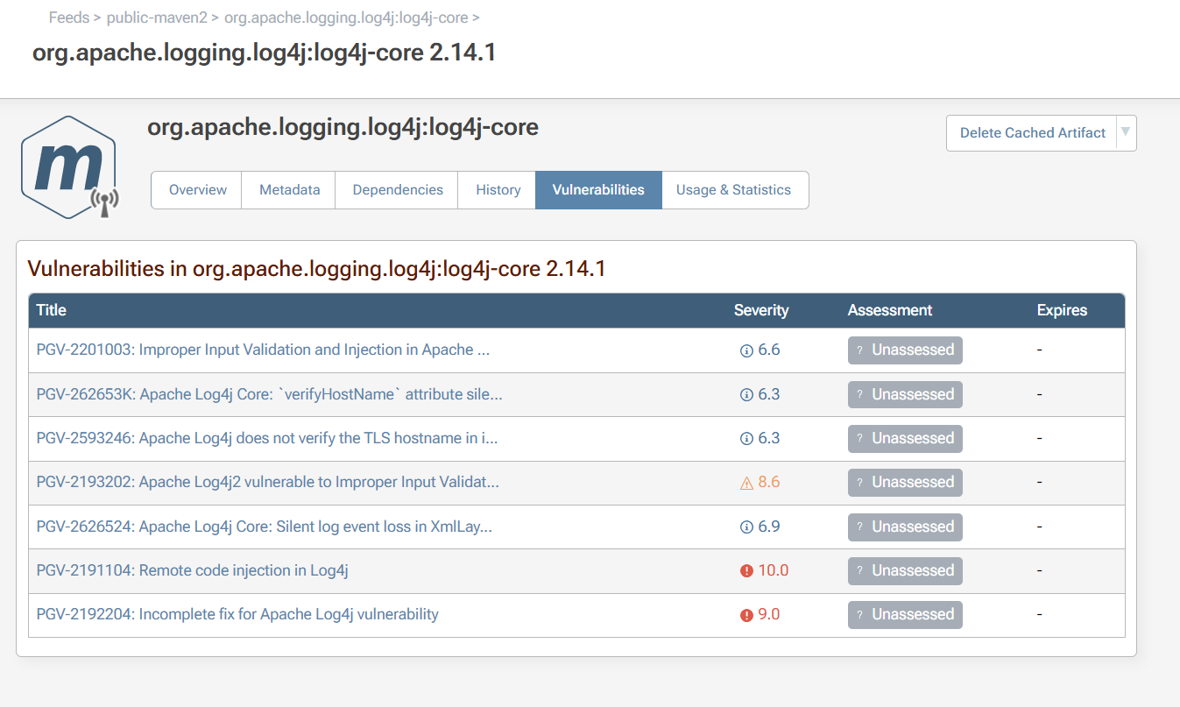Click the critical severity icon beside 10.0
This screenshot has height=707, width=1180.
(746, 571)
